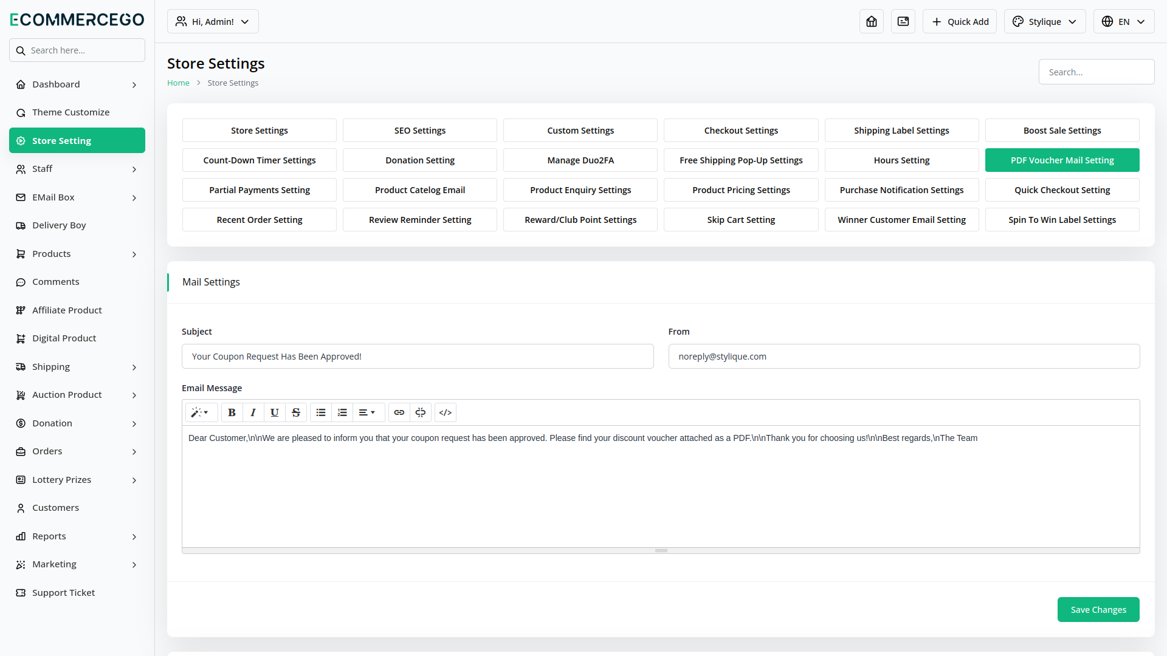Image resolution: width=1167 pixels, height=656 pixels.
Task: Click the Quick Add button
Action: click(x=960, y=21)
